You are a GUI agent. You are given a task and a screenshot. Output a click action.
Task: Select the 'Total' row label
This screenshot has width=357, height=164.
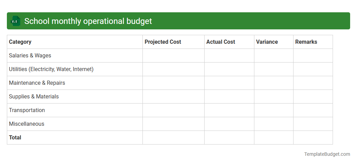pos(15,137)
